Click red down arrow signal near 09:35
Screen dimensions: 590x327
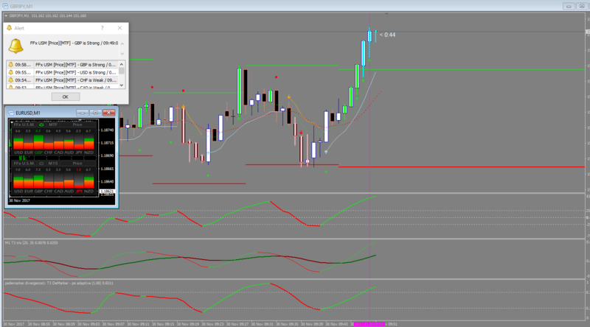coord(301,133)
